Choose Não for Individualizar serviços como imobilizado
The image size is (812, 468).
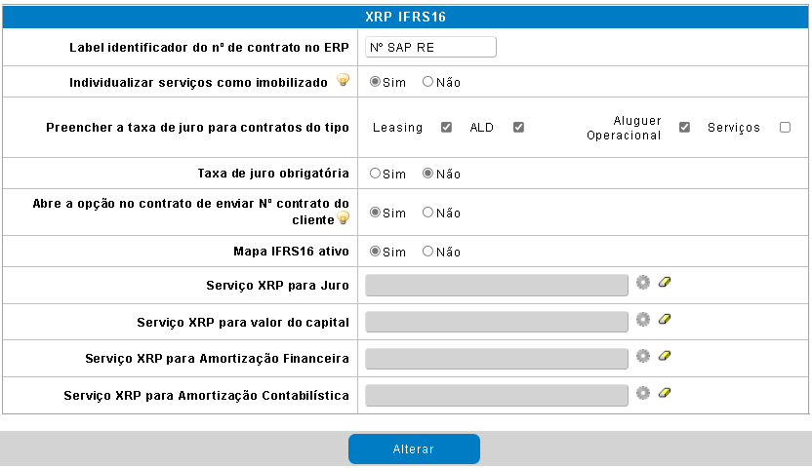click(x=427, y=82)
